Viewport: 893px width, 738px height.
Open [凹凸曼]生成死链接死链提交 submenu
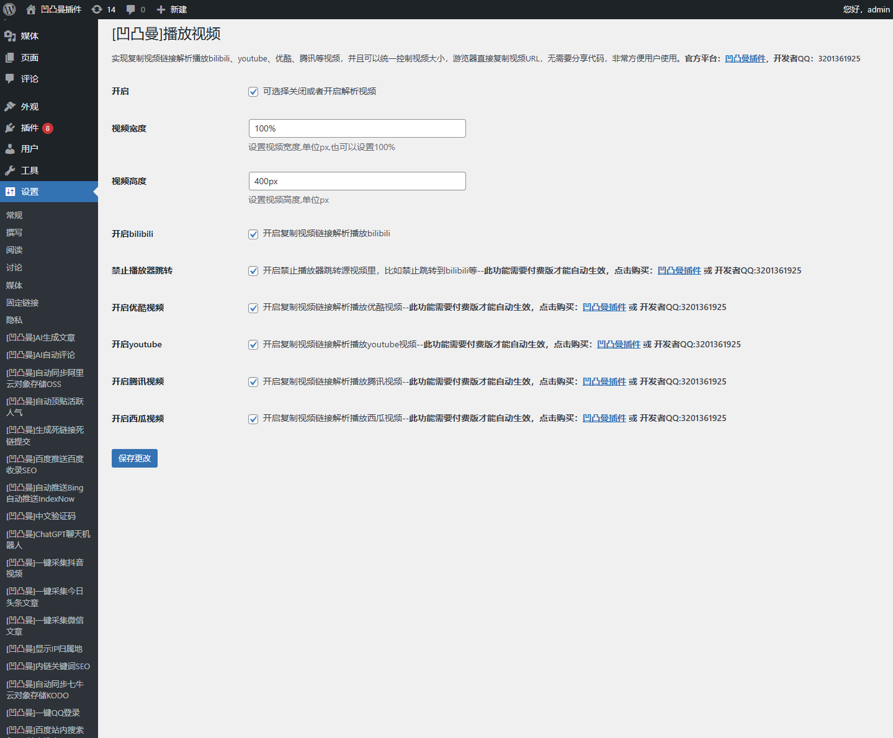45,435
